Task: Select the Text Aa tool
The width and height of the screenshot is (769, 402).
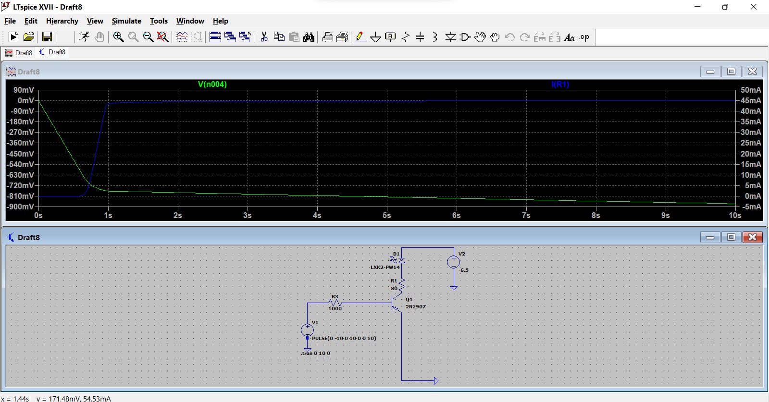Action: (x=570, y=37)
